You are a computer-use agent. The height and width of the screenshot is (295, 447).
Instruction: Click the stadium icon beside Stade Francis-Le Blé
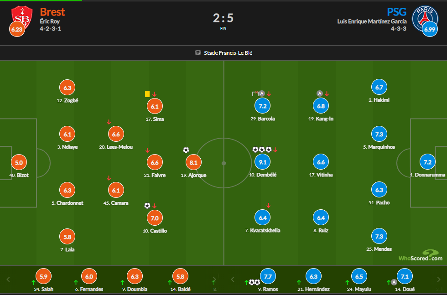pyautogui.click(x=198, y=53)
